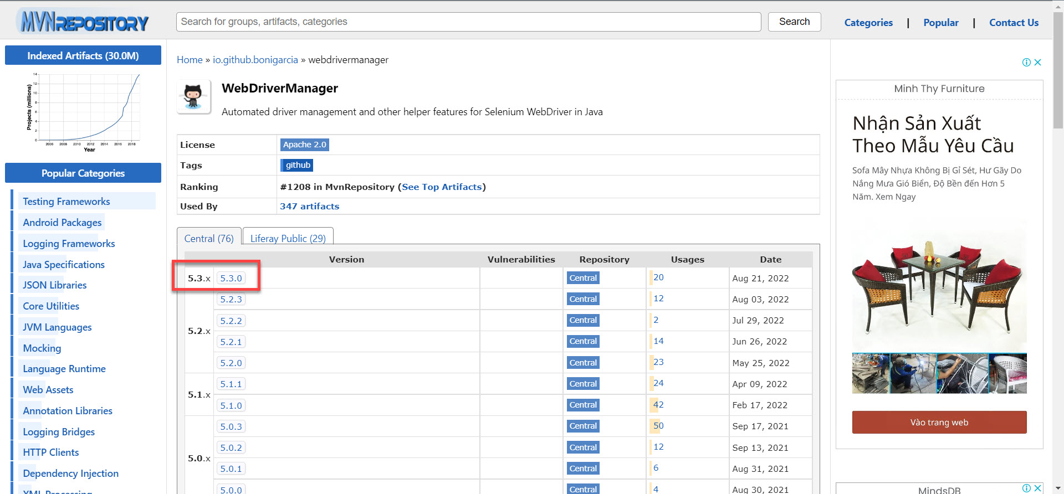This screenshot has height=494, width=1064.
Task: Click Central repository badge in 5.1.0 row
Action: click(x=583, y=405)
